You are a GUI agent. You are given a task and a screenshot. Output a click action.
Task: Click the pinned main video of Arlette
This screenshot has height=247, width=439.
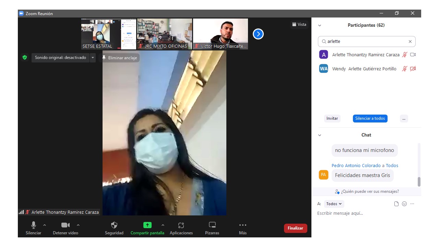pyautogui.click(x=164, y=133)
